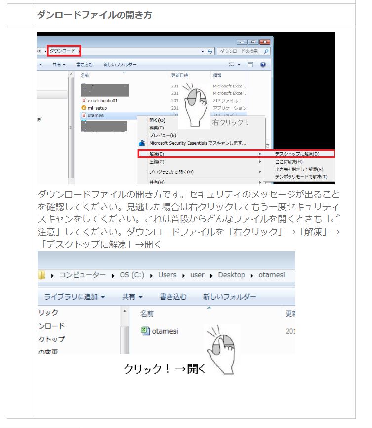Click the preview pane toggle icon
Viewport: 372px width, 428px height.
(250, 65)
